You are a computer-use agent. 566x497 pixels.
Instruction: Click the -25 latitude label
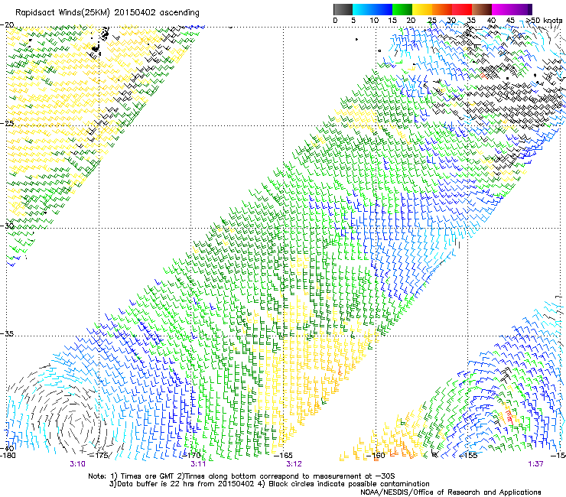(7, 123)
